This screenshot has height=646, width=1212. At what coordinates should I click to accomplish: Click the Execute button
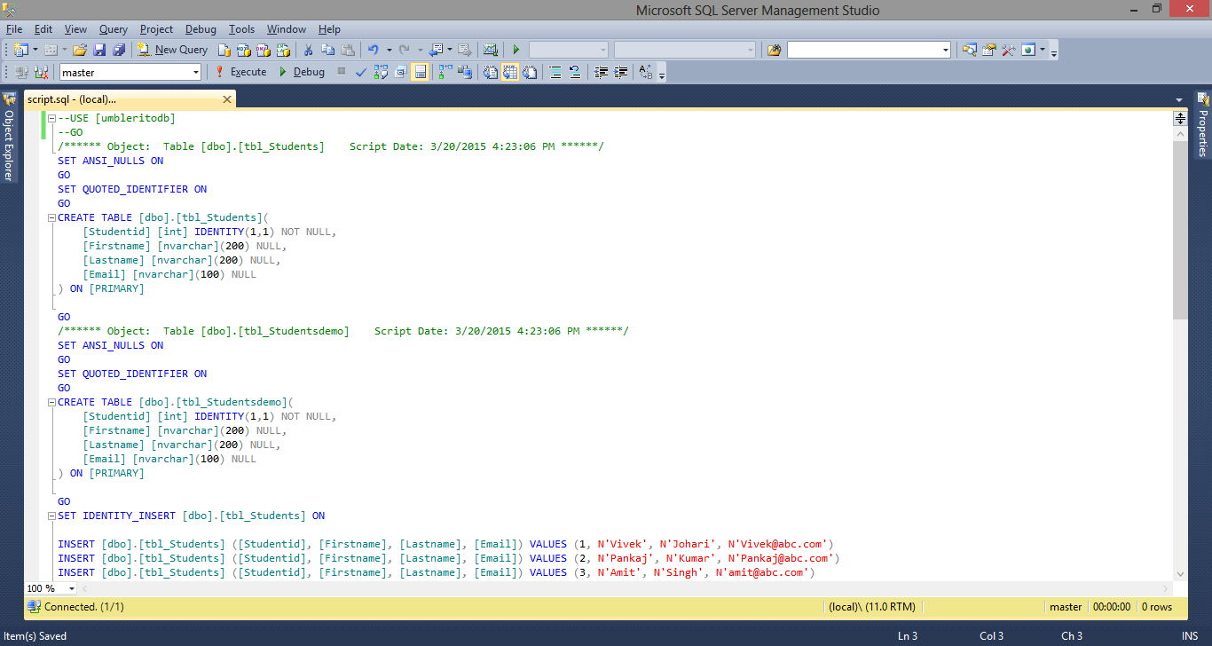click(x=240, y=72)
